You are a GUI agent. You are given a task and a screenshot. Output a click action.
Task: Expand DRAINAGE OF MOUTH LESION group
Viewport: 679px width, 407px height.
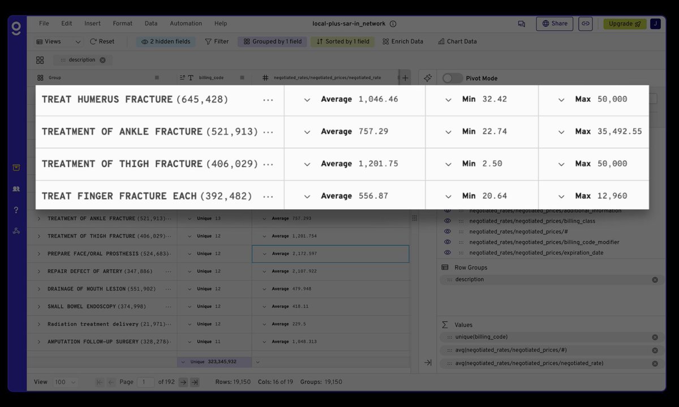point(39,289)
